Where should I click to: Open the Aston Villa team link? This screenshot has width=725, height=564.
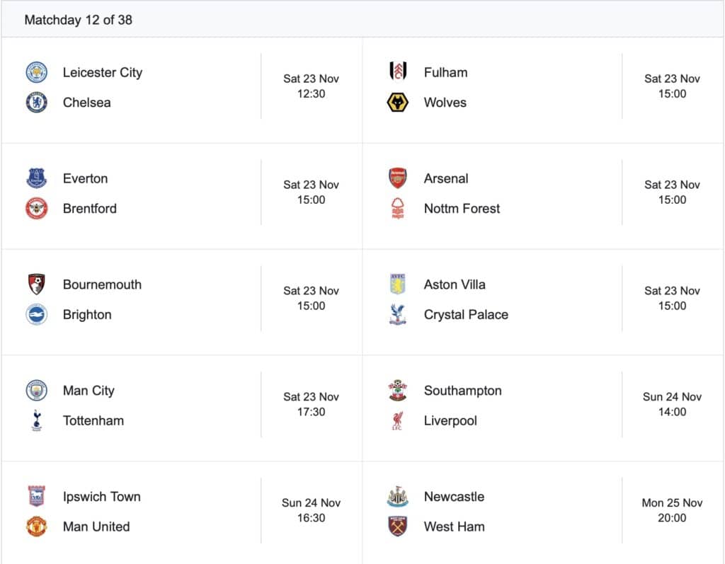455,284
